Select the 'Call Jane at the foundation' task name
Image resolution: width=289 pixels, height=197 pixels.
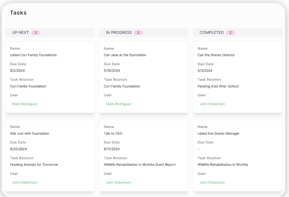pos(125,55)
